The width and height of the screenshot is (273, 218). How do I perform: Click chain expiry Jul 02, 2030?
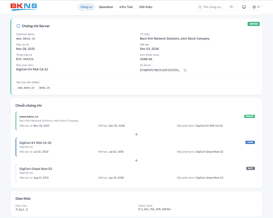tap(116, 152)
